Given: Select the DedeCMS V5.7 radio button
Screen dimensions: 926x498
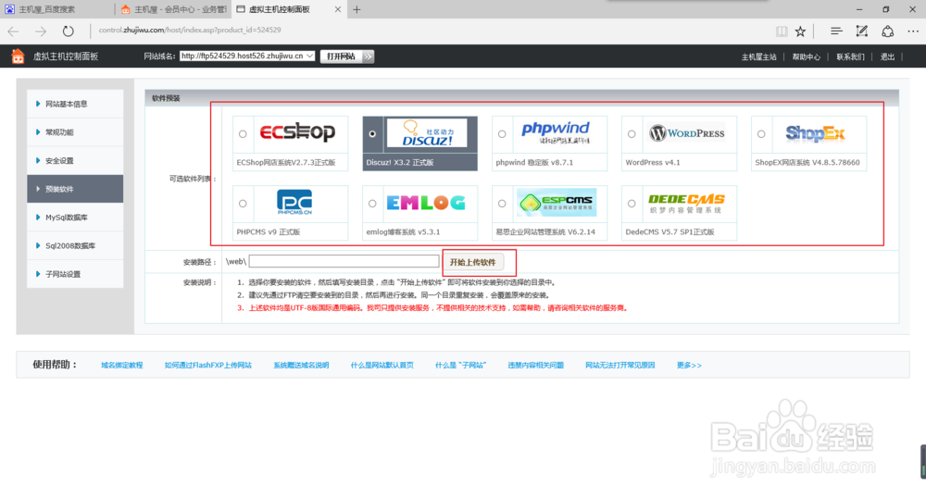Looking at the screenshot, I should click(632, 204).
